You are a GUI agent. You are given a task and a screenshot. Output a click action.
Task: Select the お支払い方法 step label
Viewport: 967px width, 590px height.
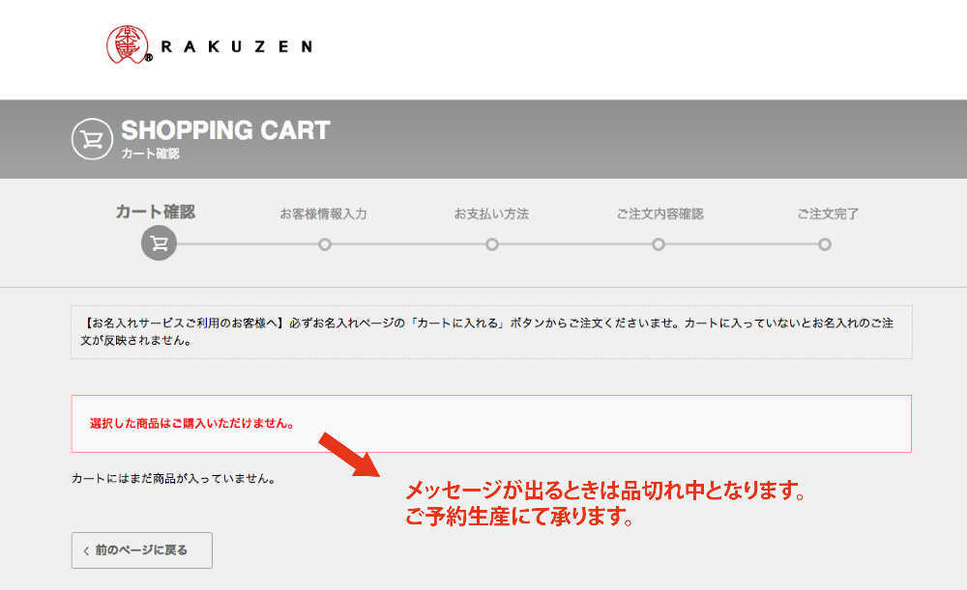(x=491, y=213)
